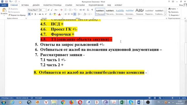Switch to the ВИД (View) tab
This screenshot has width=187, height=105.
[109, 5]
